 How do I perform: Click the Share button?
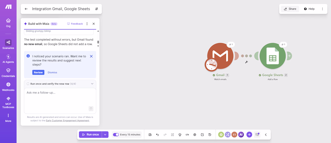(x=290, y=9)
